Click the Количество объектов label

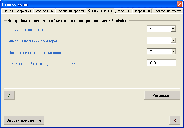click(26, 30)
